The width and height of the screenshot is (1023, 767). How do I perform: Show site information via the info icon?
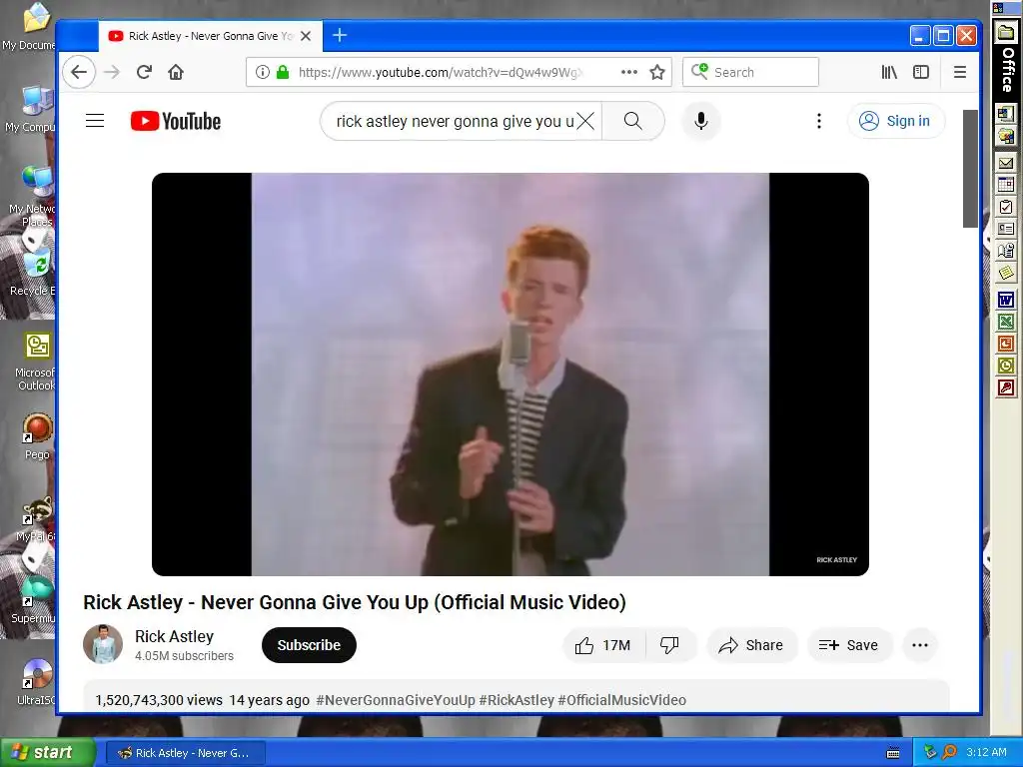pyautogui.click(x=263, y=72)
